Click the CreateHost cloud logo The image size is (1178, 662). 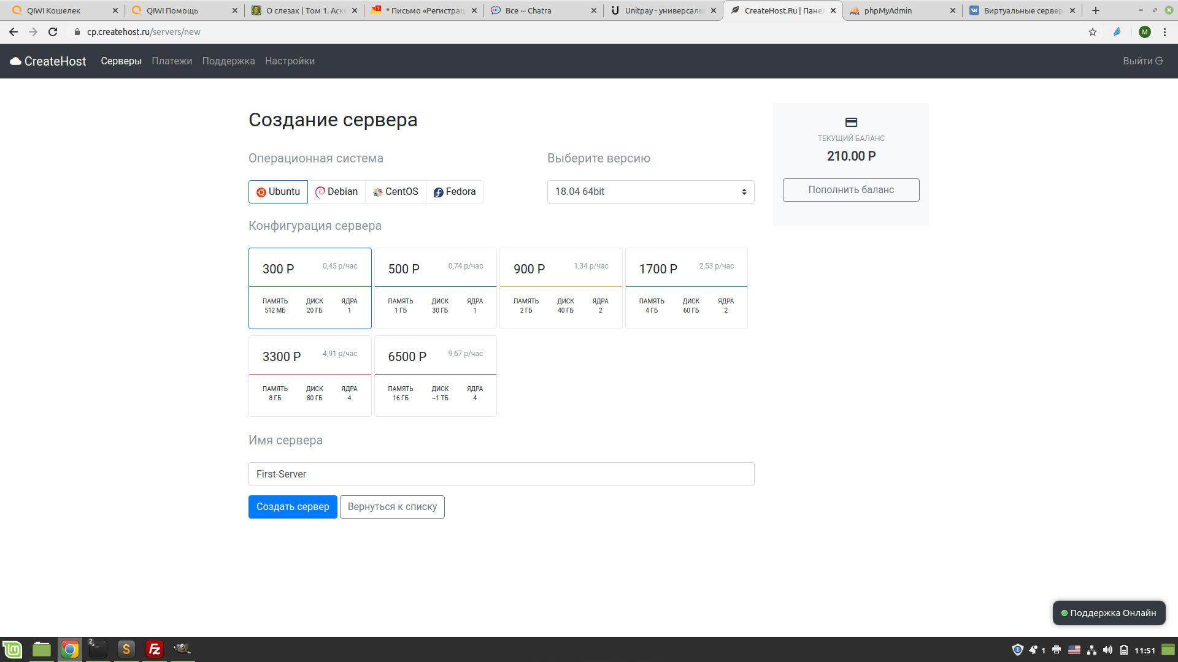coord(17,61)
